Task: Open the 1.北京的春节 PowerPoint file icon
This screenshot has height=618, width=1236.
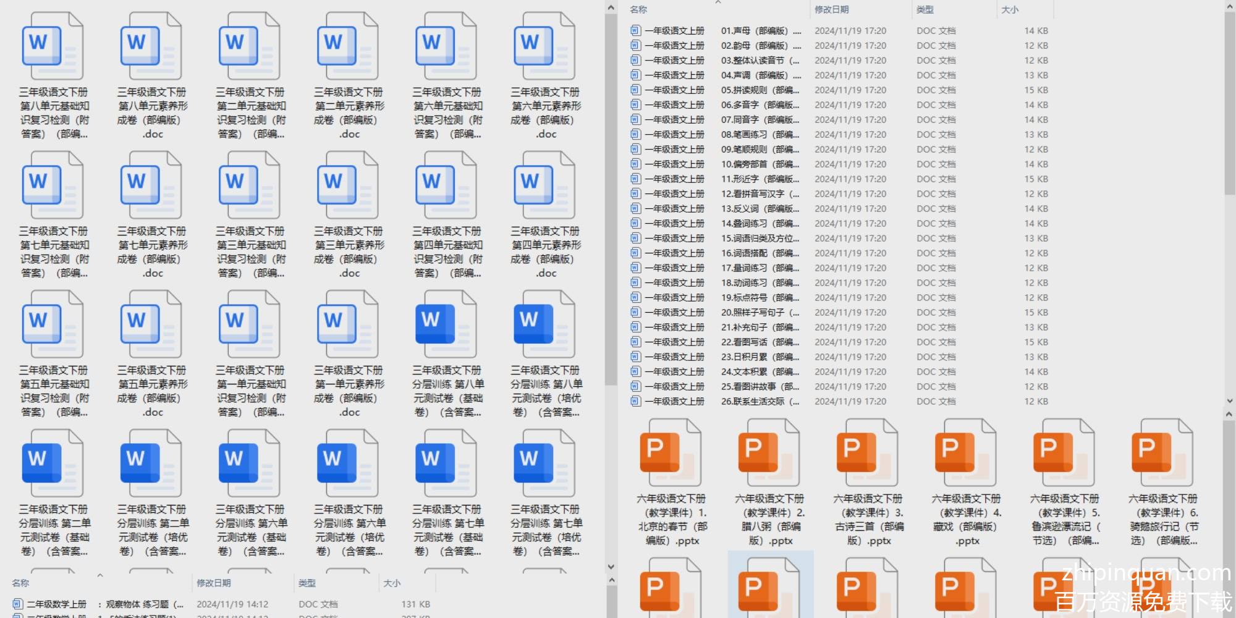Action: [671, 452]
